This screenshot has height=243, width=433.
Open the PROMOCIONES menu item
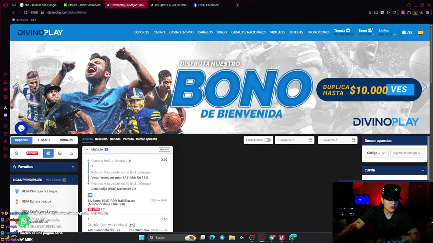point(318,32)
